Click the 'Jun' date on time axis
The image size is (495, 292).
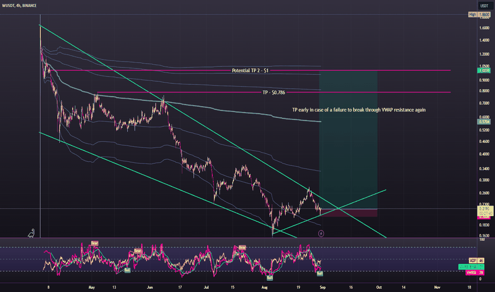coord(150,287)
